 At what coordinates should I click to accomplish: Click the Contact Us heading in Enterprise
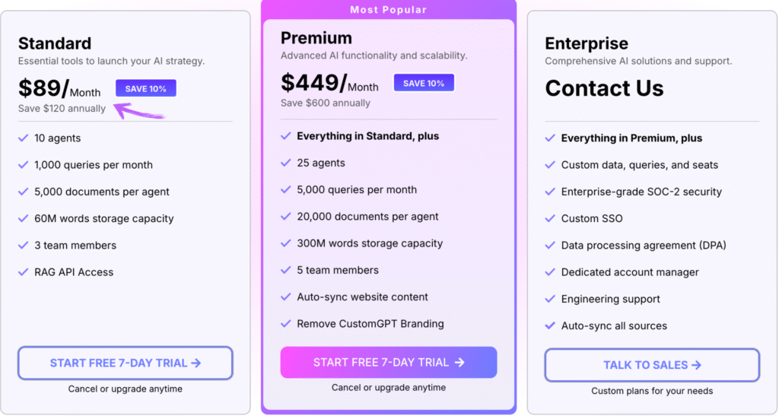click(604, 88)
